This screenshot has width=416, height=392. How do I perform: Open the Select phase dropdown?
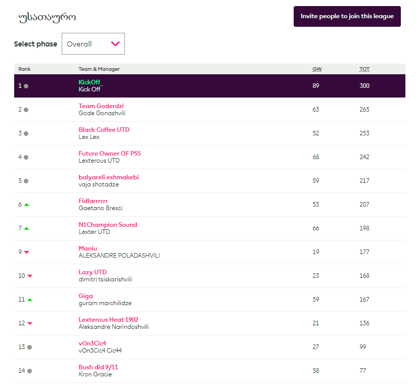click(x=93, y=44)
